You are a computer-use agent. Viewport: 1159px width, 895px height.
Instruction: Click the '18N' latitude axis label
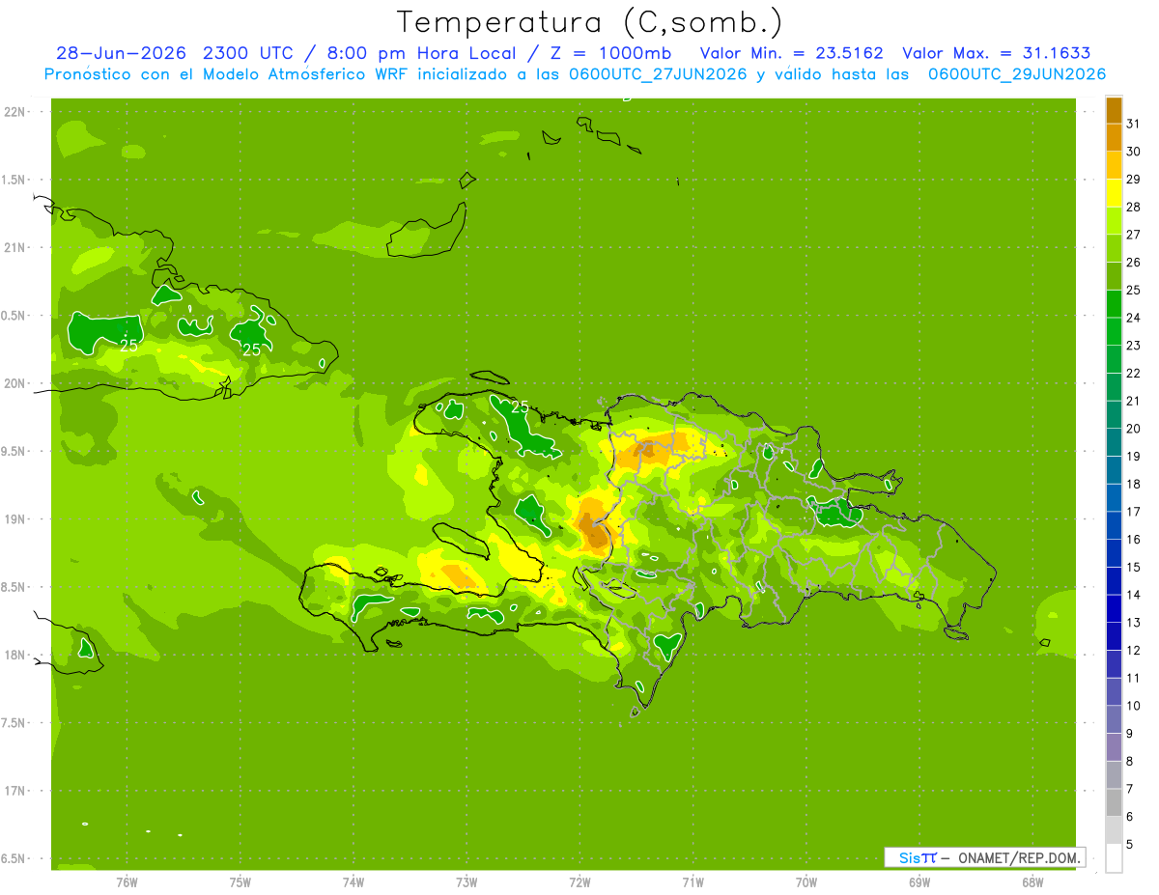tap(14, 655)
